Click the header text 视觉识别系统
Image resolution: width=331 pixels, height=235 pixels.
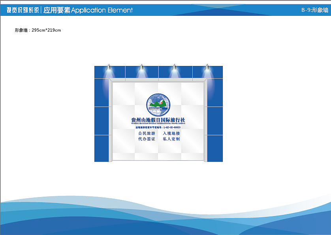23,10
